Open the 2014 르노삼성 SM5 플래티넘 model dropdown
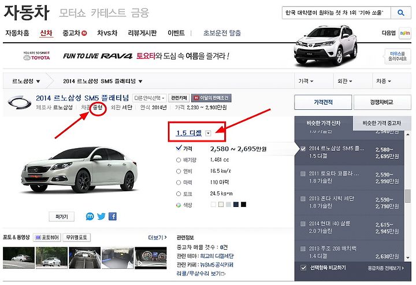This screenshot has height=285, width=416. pyautogui.click(x=103, y=81)
